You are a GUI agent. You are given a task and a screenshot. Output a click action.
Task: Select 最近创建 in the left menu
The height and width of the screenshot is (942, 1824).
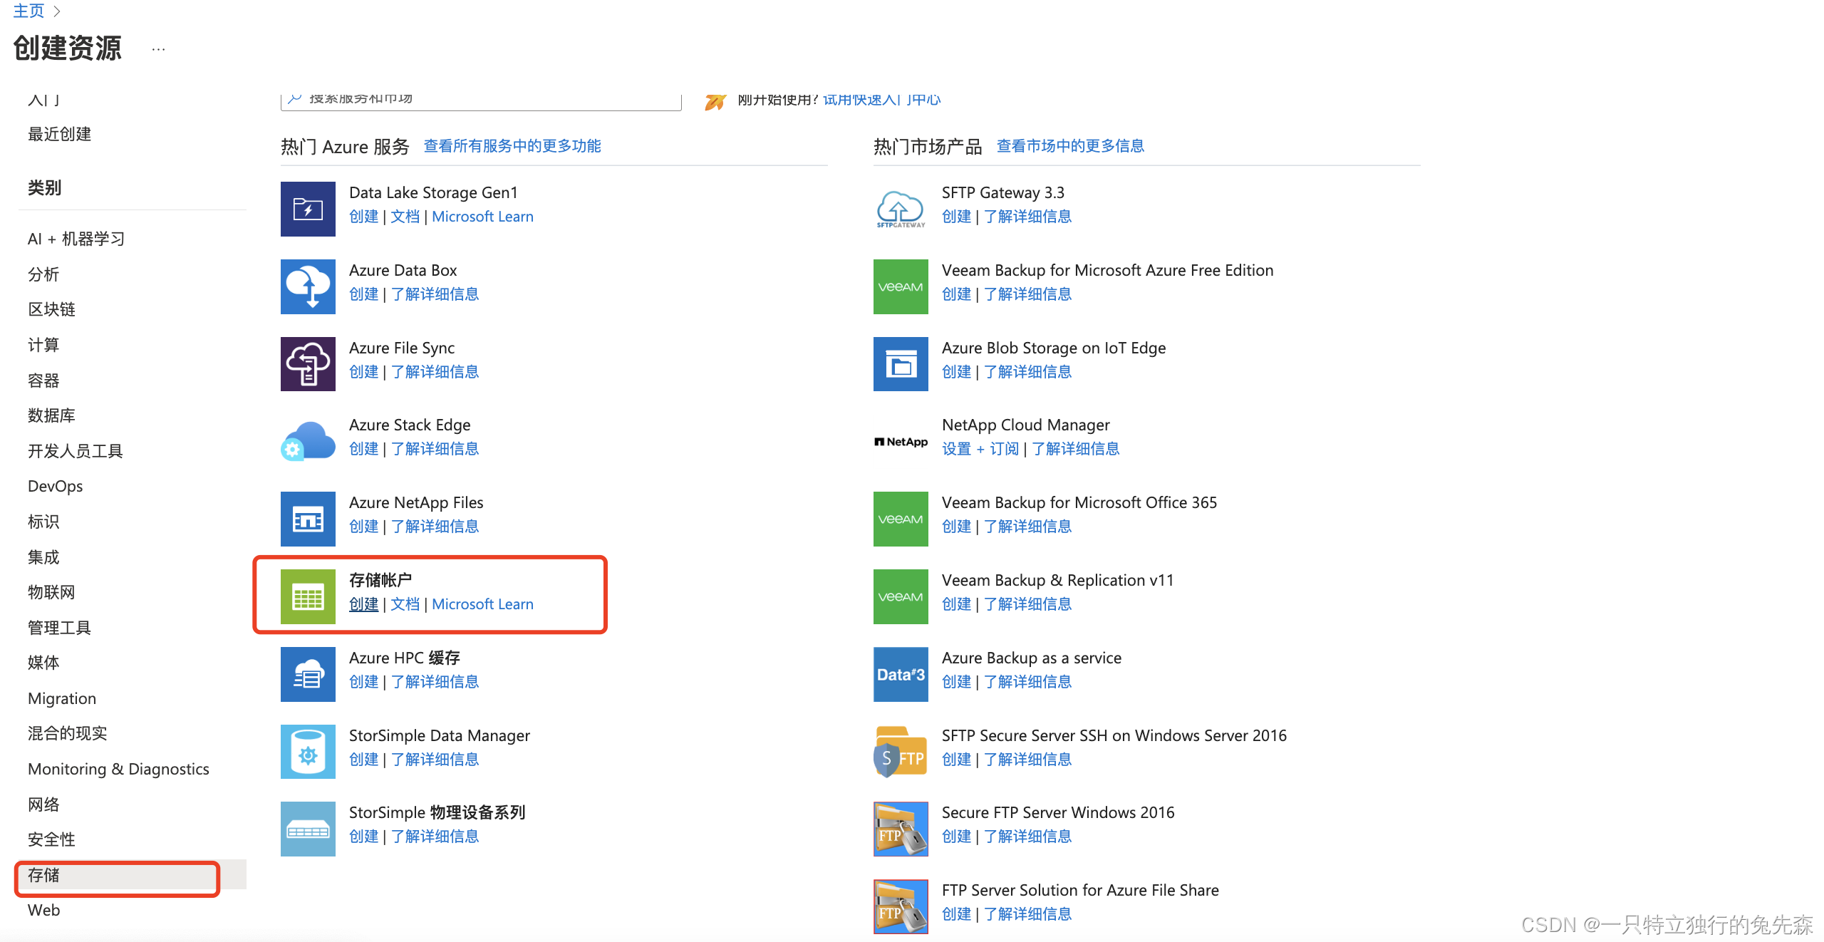point(59,134)
